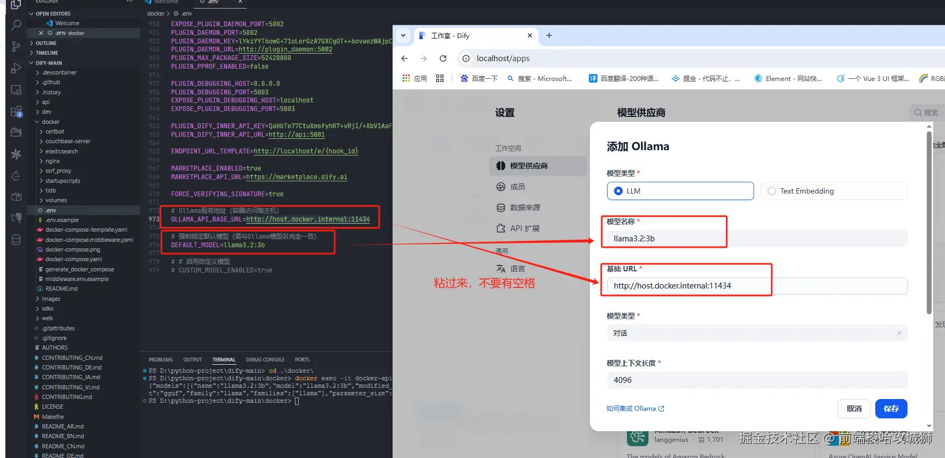Open .env.example file in explorer
945x458 pixels.
click(x=62, y=220)
